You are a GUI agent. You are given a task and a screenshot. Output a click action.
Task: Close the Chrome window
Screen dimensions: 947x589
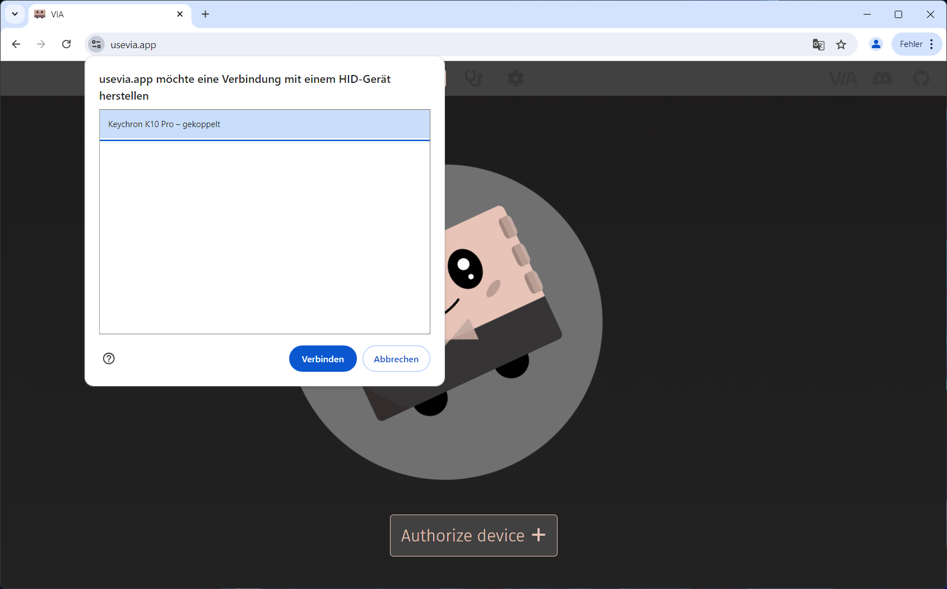(x=930, y=14)
